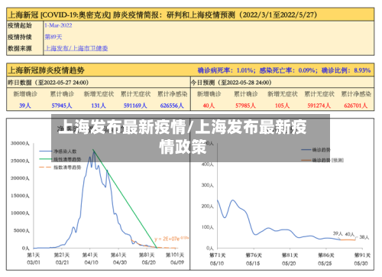Click the 感染死亡率: 0.09% statistic
The image size is (382, 277).
[288, 70]
